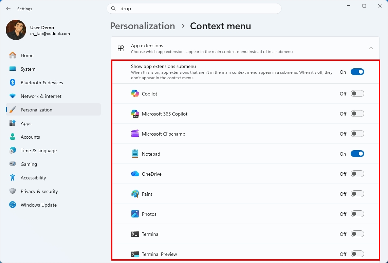This screenshot has width=388, height=263.
Task: Select Network & internet in sidebar
Action: [x=53, y=97]
